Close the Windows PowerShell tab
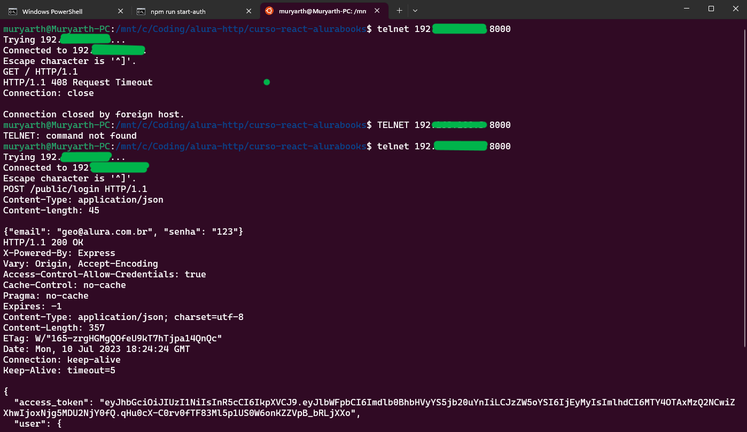 coord(121,11)
